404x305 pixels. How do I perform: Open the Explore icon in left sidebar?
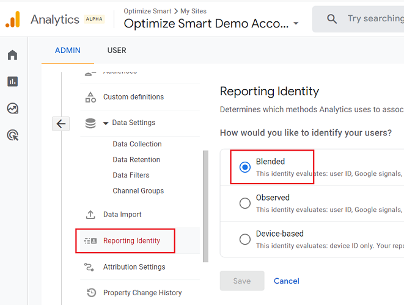point(12,109)
